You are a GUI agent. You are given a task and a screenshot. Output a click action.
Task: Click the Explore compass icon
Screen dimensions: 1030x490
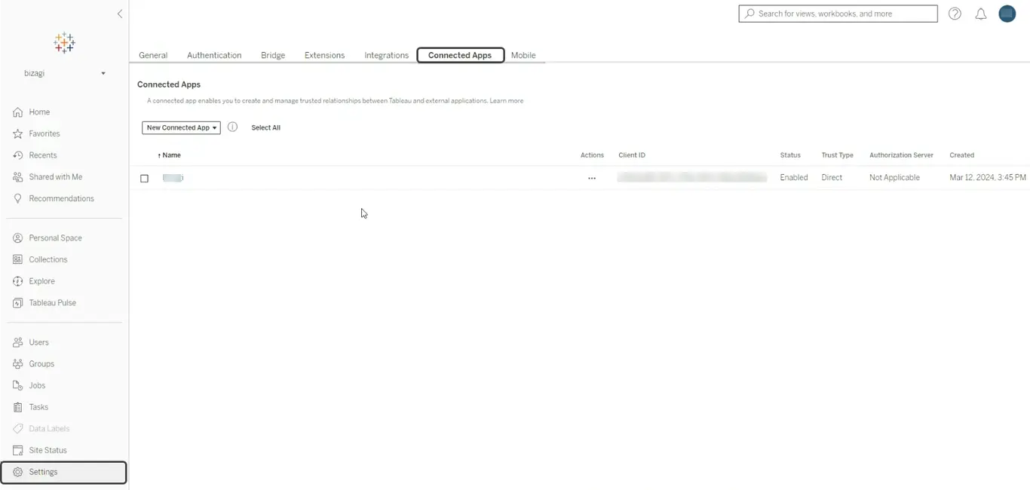18,281
